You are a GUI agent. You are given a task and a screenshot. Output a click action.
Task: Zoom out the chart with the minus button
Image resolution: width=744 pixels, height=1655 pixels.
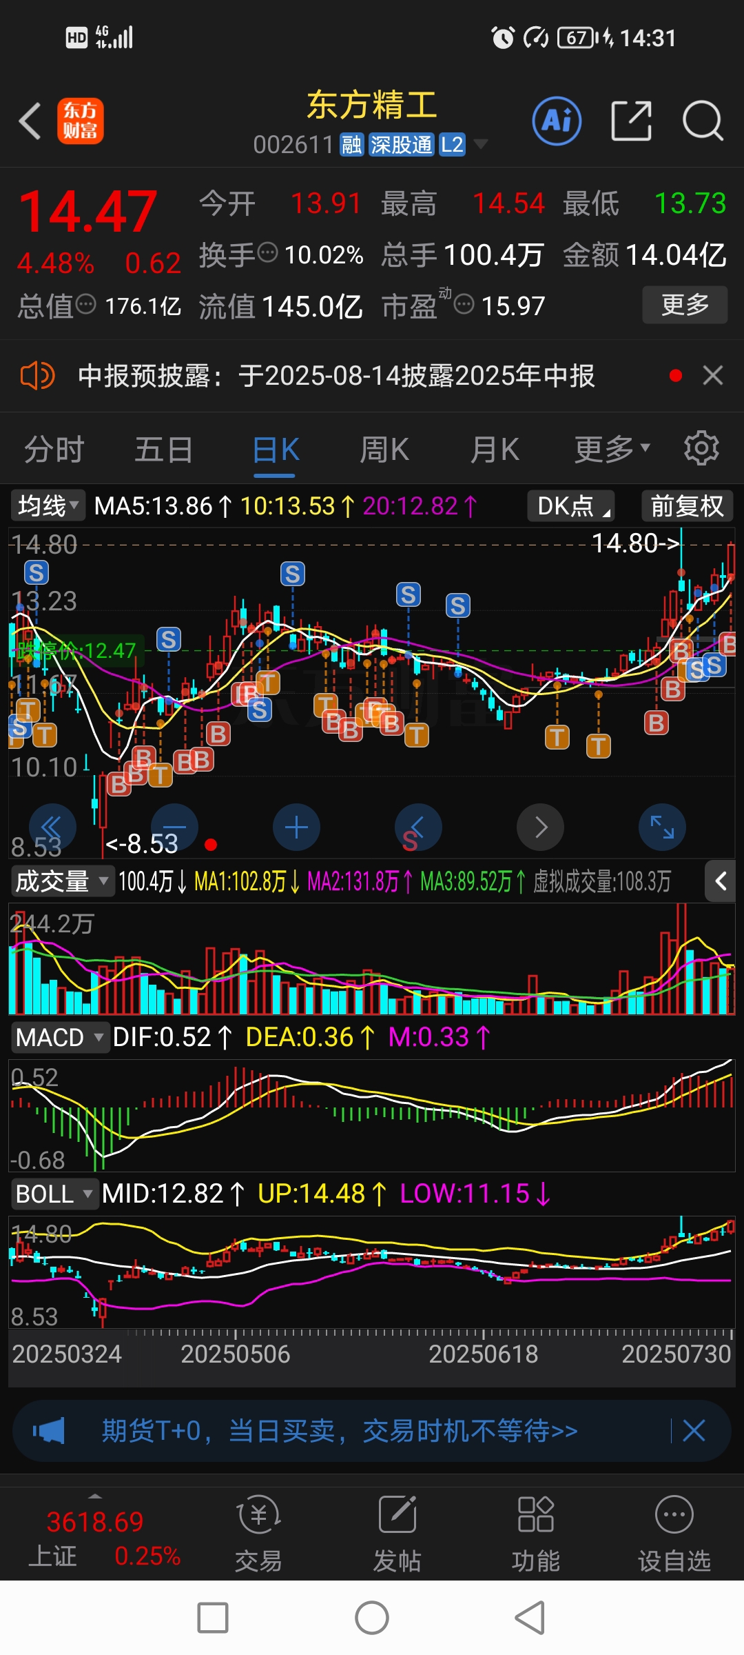point(174,827)
